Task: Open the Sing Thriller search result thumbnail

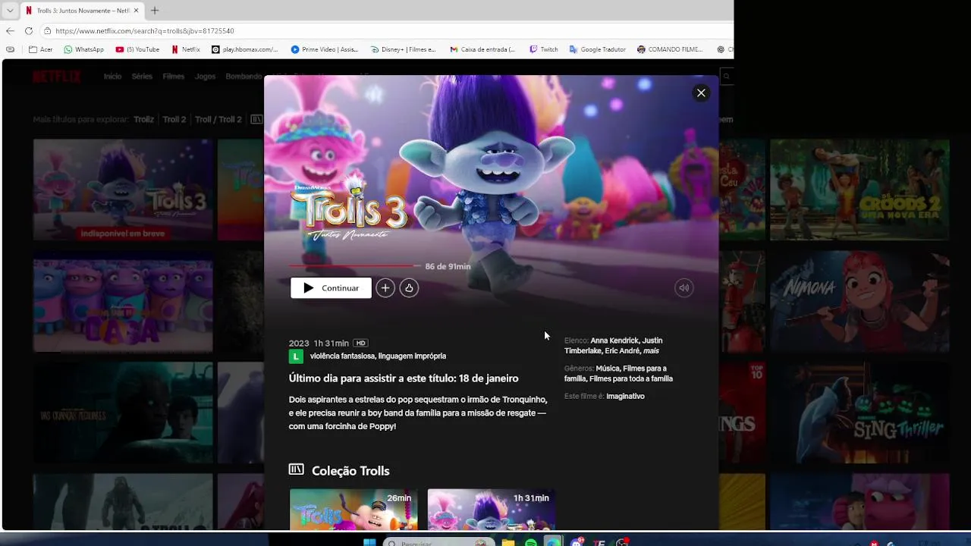Action: coord(859,413)
